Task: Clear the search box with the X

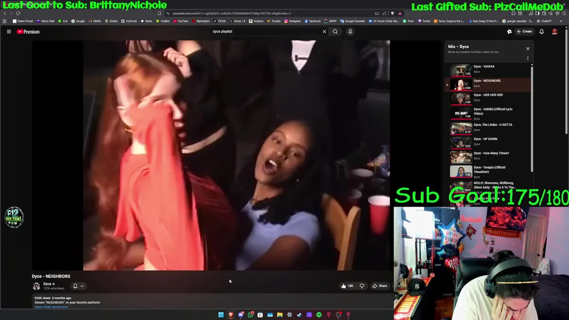Action: coord(324,32)
